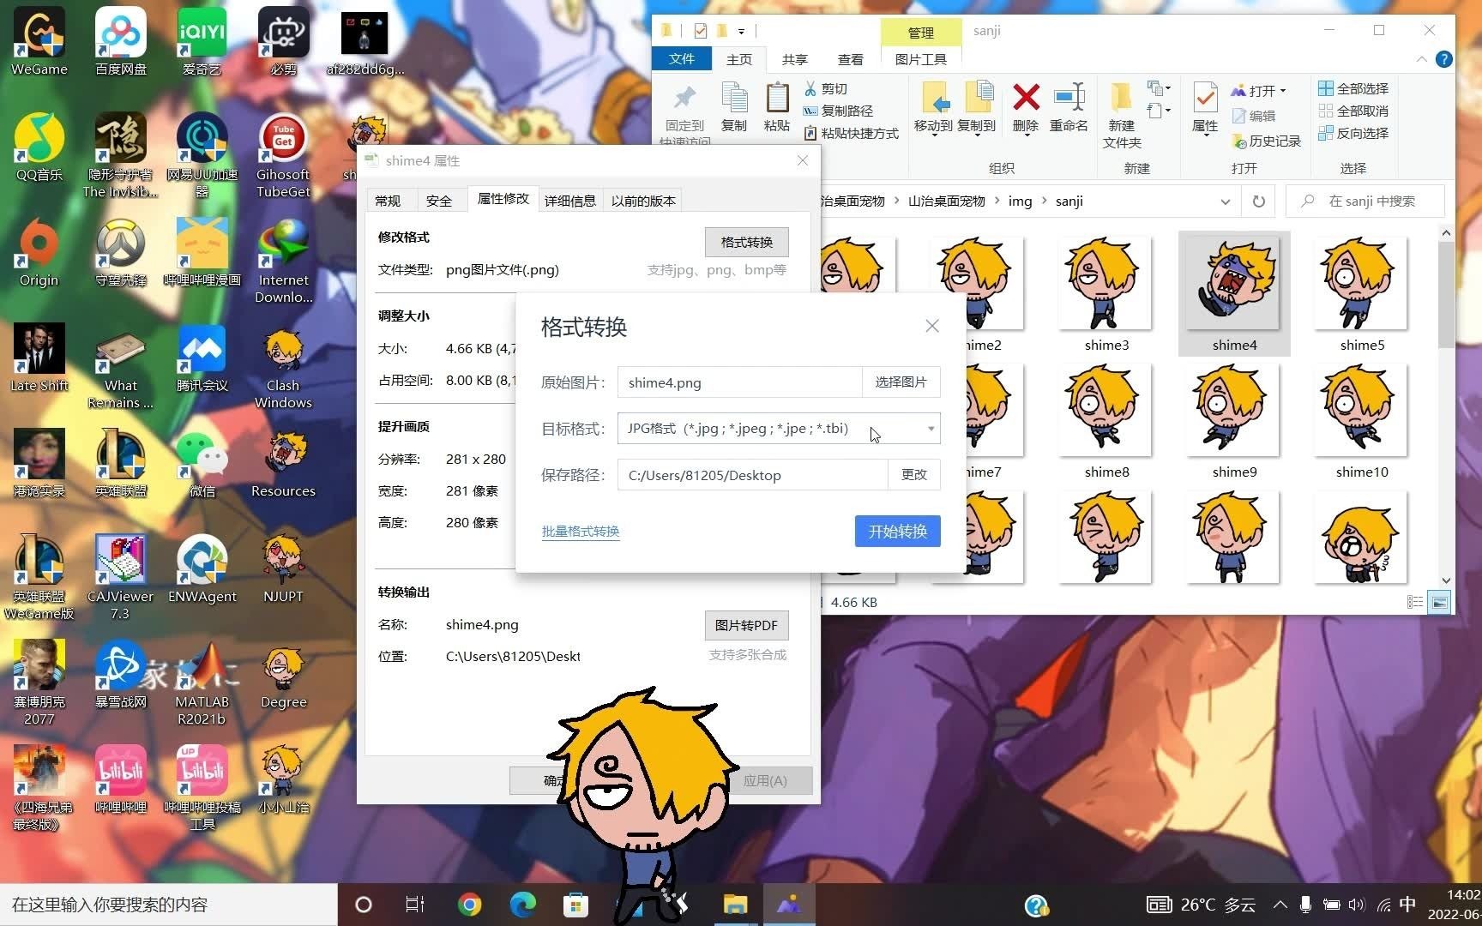Open the File Explorer taskbar icon

click(x=735, y=905)
